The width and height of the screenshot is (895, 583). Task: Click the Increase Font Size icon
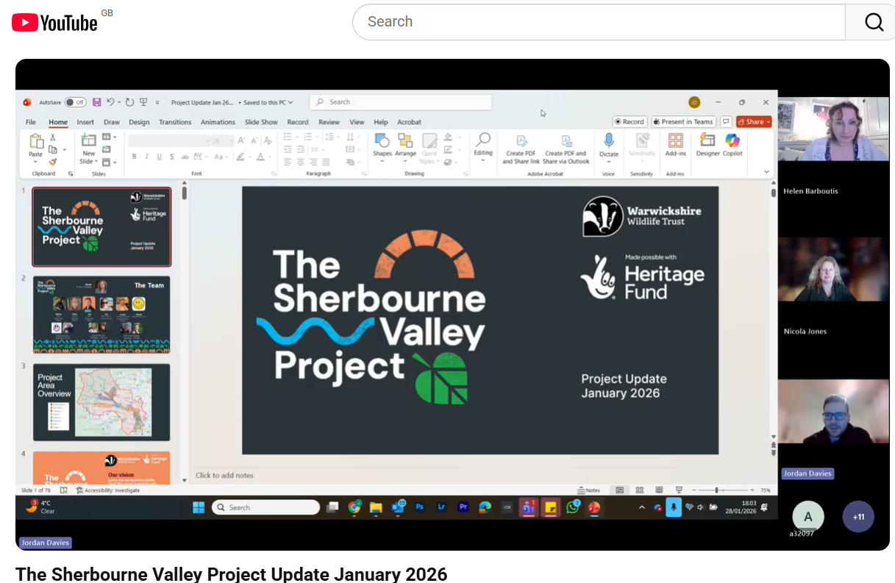240,140
